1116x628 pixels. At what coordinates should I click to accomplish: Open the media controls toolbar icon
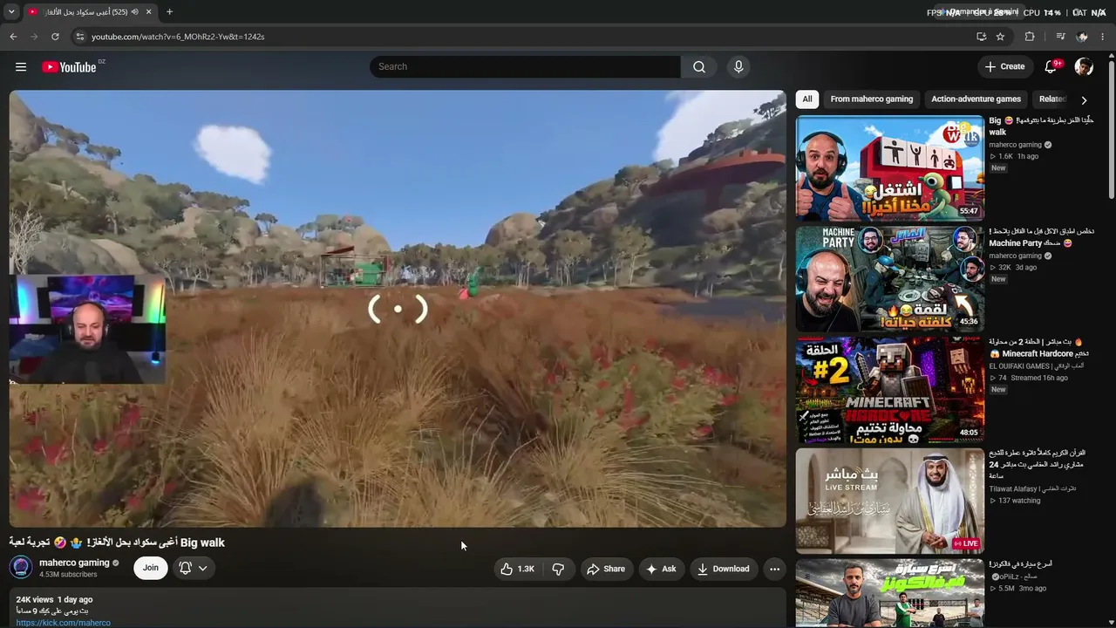[x=1060, y=37]
